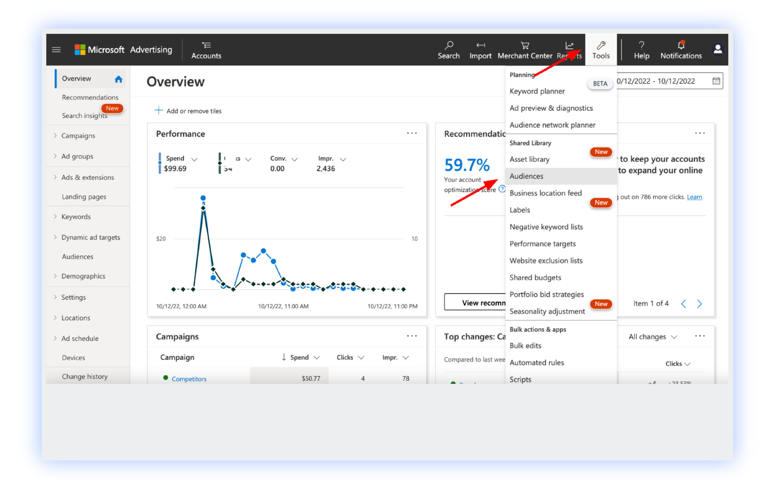
Task: Expand Keywords in the sidebar
Action: (x=55, y=216)
